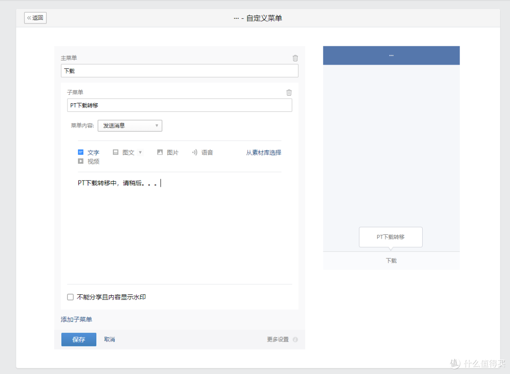Expand the 图文 dropdown arrow
The image size is (510, 374).
point(140,152)
